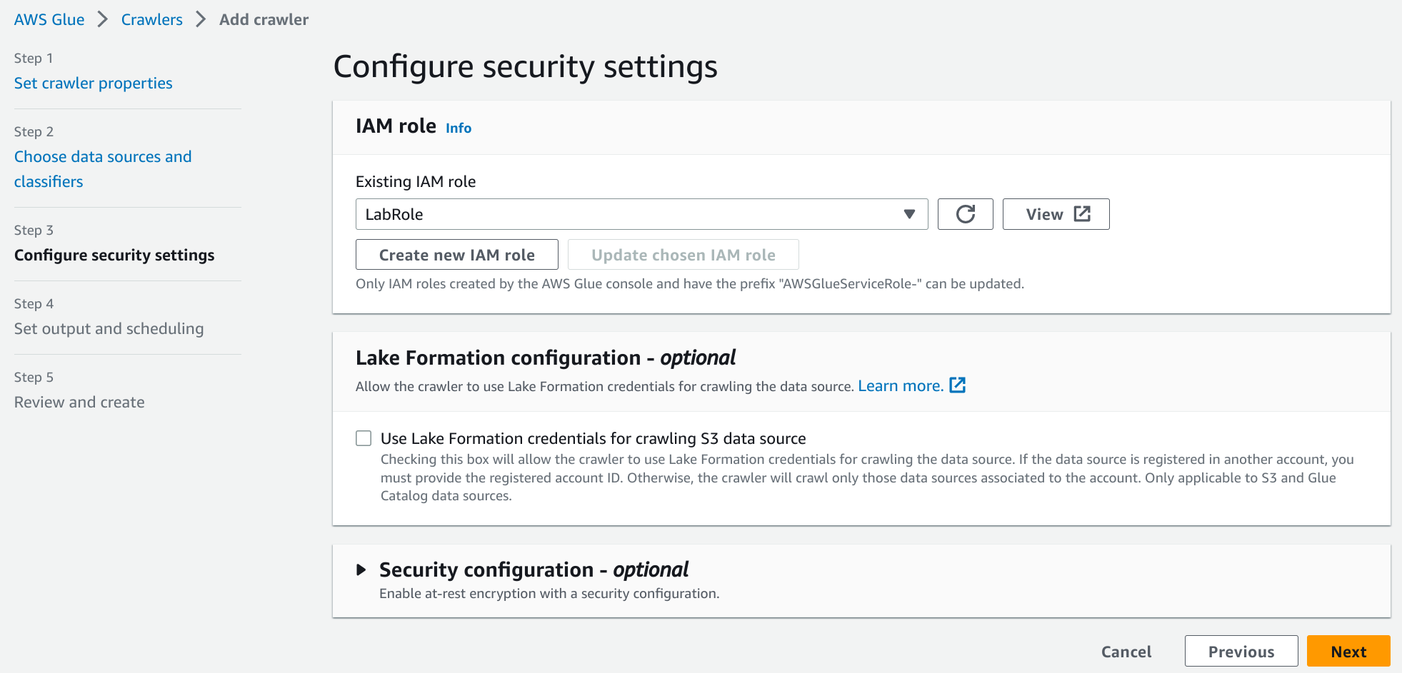
Task: Cancel the add crawler wizard
Action: pos(1126,652)
